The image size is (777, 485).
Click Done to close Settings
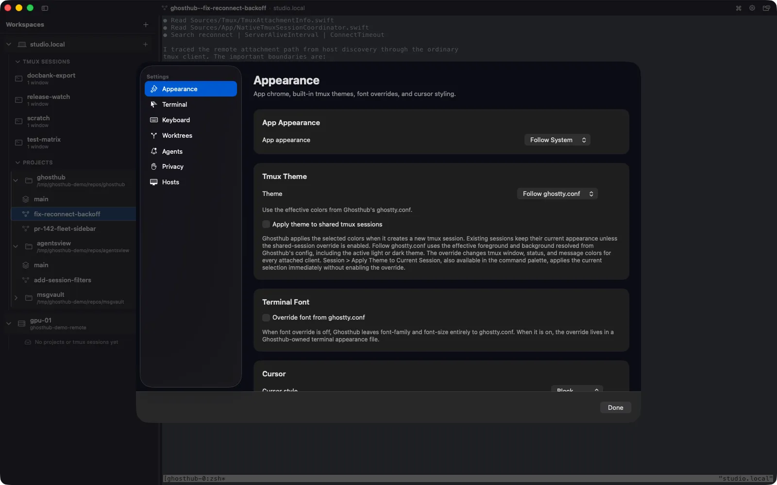coord(615,407)
